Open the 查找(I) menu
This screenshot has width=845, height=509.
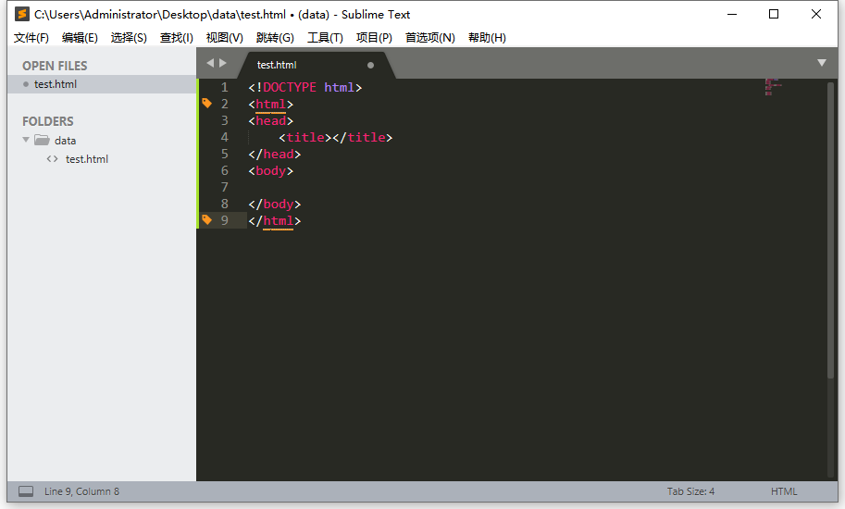tap(176, 38)
